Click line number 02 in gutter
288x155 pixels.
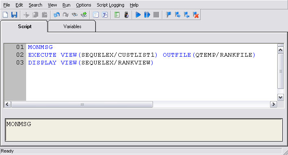pos(20,55)
